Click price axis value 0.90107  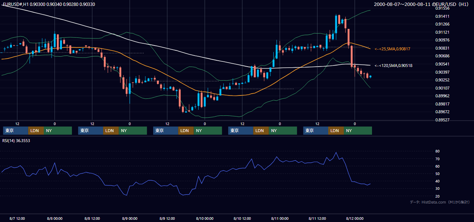(x=442, y=88)
